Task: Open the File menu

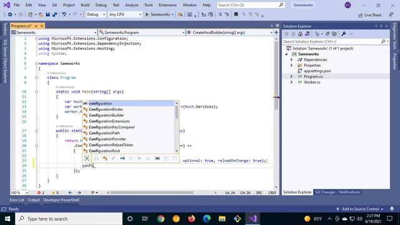Action: pos(17,5)
